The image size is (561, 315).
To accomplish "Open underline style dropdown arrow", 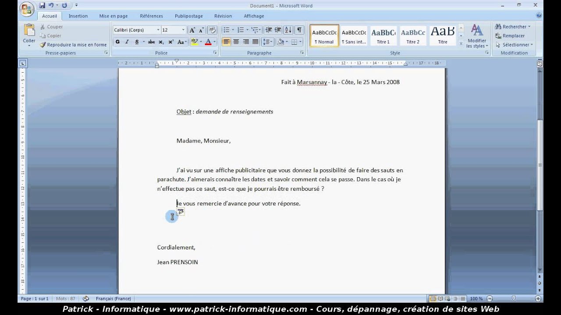I will click(x=143, y=42).
